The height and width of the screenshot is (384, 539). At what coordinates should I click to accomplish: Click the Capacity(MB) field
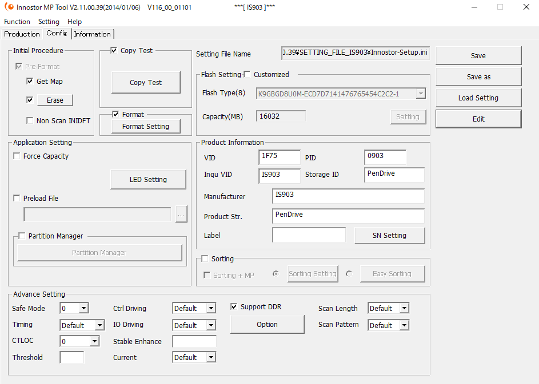pos(281,116)
